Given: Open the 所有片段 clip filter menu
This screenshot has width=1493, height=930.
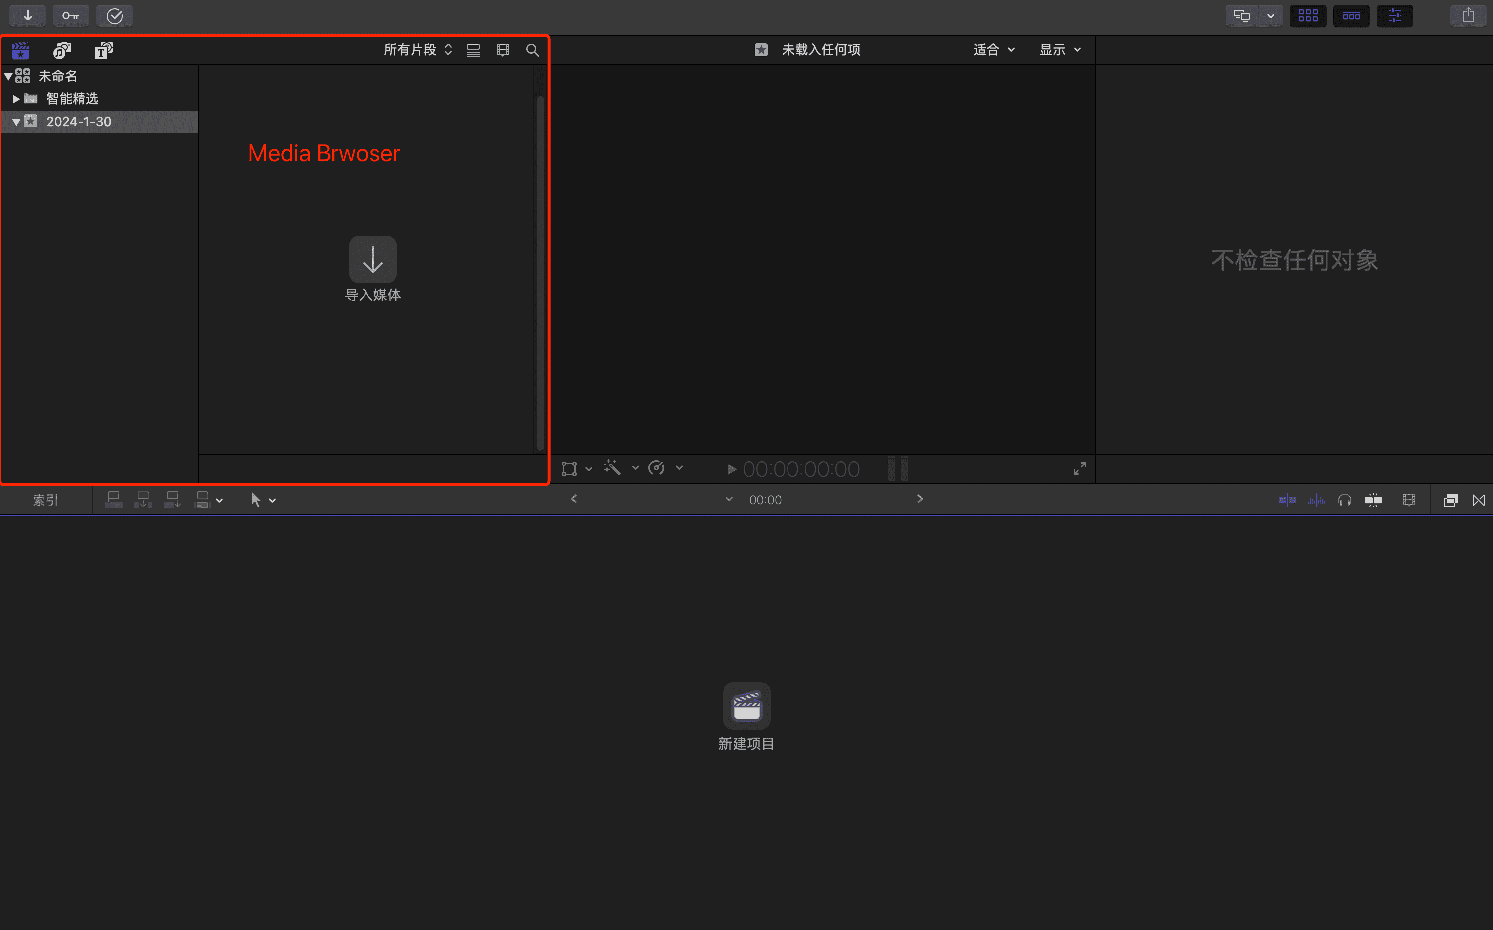Looking at the screenshot, I should point(417,50).
